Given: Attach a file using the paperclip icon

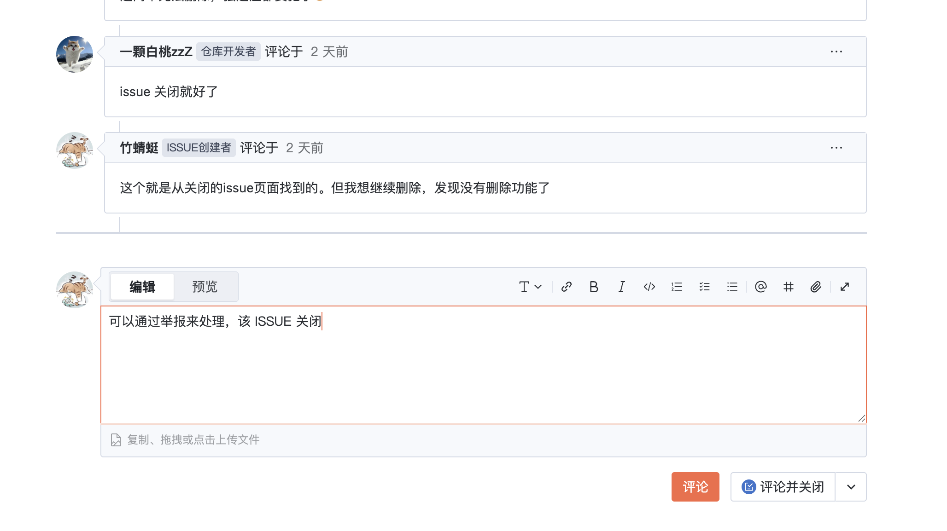Looking at the screenshot, I should point(816,287).
